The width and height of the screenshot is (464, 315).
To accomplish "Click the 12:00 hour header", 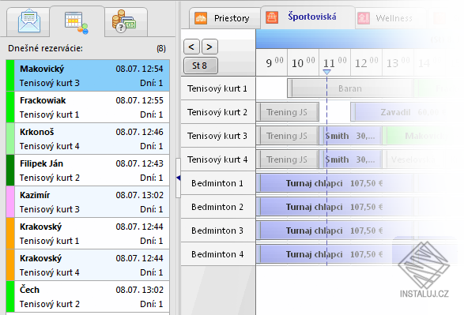I will click(x=366, y=62).
